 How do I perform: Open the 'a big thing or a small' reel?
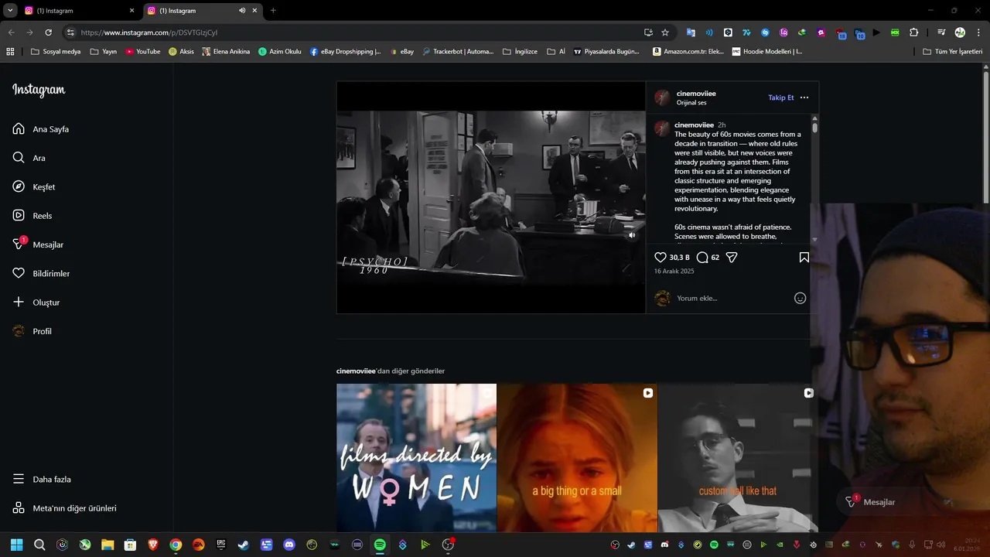[x=577, y=458]
